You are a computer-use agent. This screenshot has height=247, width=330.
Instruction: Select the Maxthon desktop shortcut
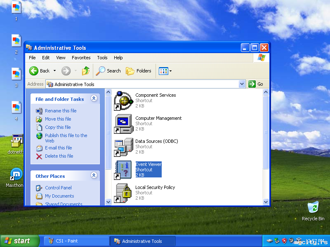point(16,175)
